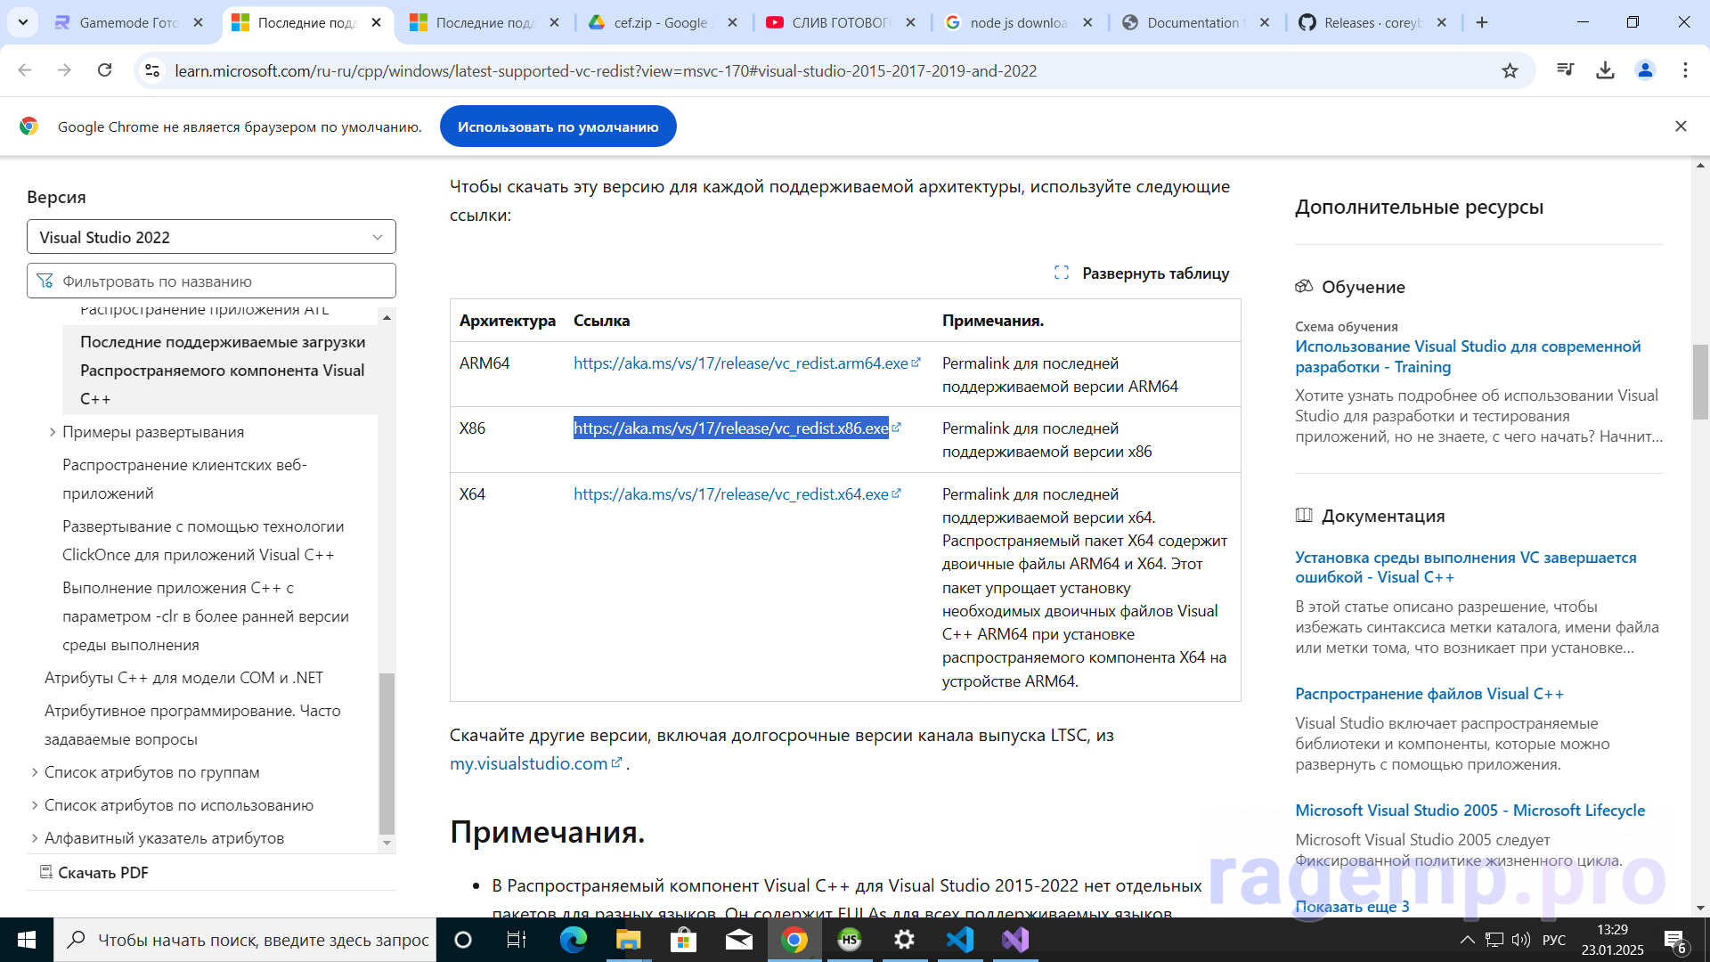Open Атрибуты C++ для модели COM и .NET
The width and height of the screenshot is (1710, 962).
pos(183,678)
